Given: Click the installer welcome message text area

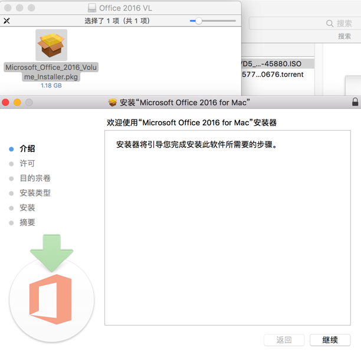Looking at the screenshot, I should click(x=228, y=228).
